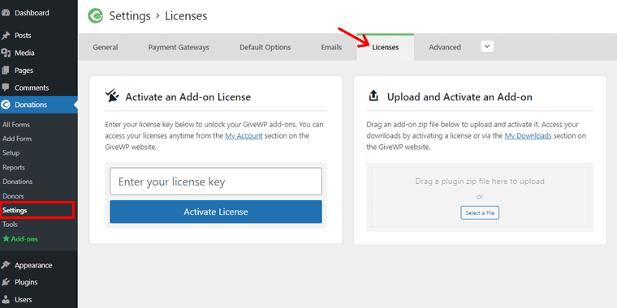Image resolution: width=617 pixels, height=308 pixels.
Task: Click the Select a File button
Action: [480, 213]
